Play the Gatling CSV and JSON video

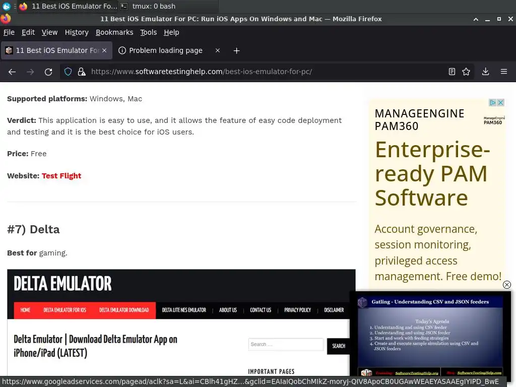click(x=430, y=334)
